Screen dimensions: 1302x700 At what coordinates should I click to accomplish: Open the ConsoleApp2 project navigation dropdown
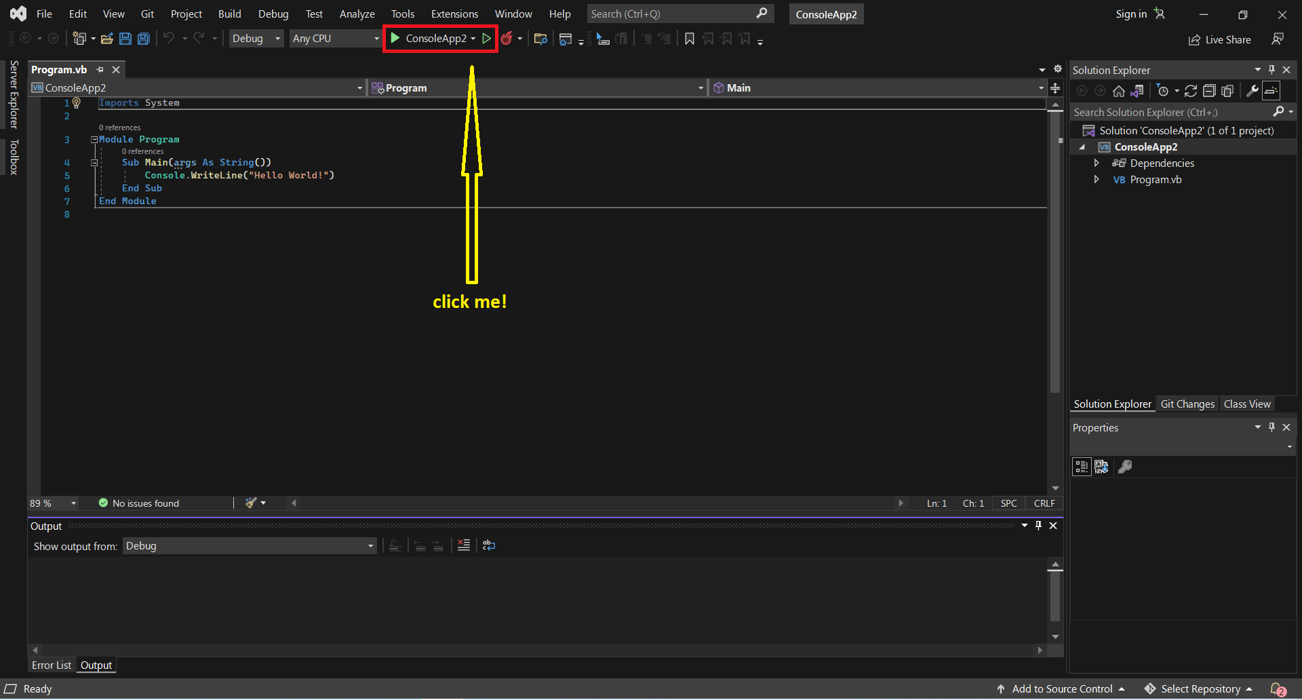click(x=198, y=88)
